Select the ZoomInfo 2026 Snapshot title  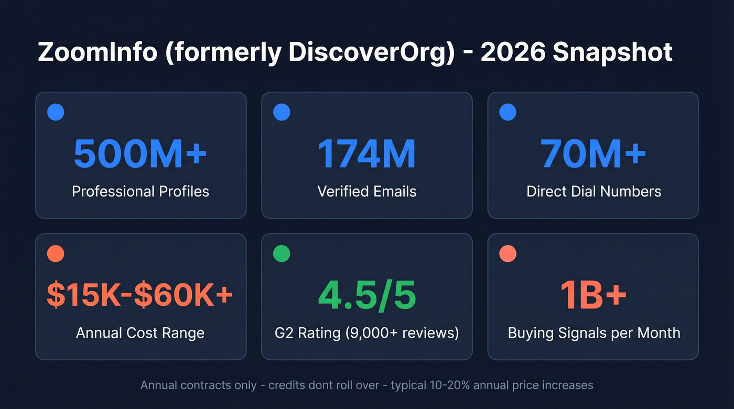(354, 52)
